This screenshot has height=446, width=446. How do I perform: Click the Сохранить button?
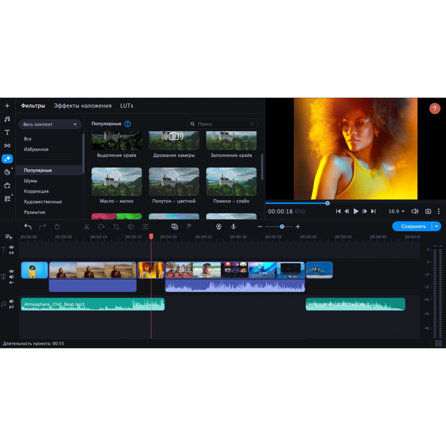tap(413, 227)
